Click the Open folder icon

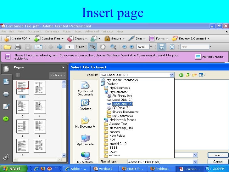click(7, 47)
